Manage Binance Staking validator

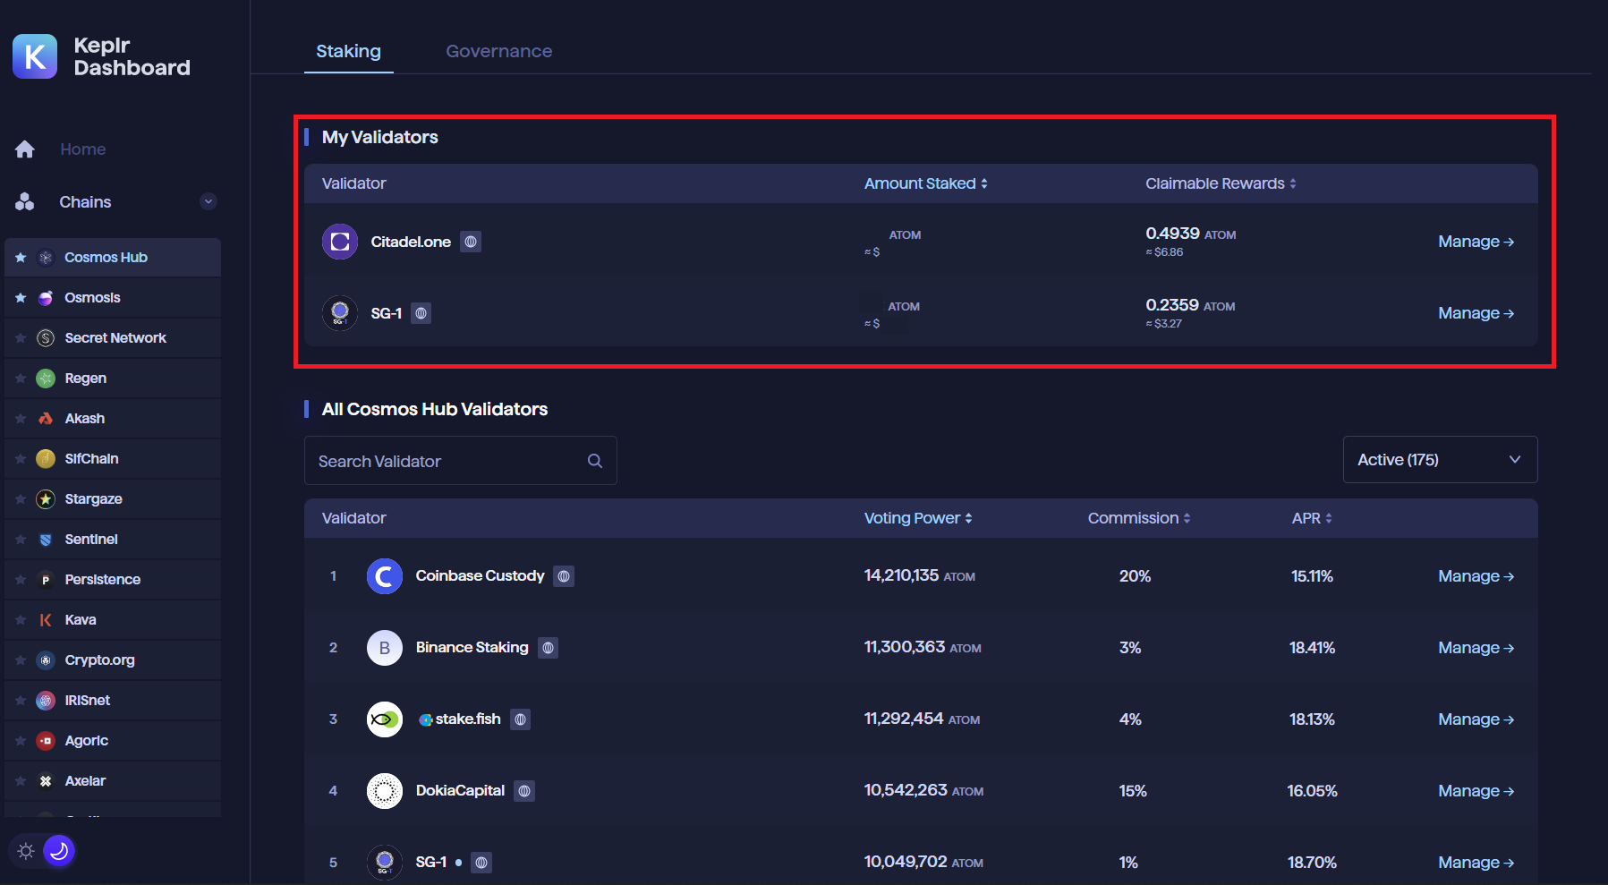[x=1476, y=648]
